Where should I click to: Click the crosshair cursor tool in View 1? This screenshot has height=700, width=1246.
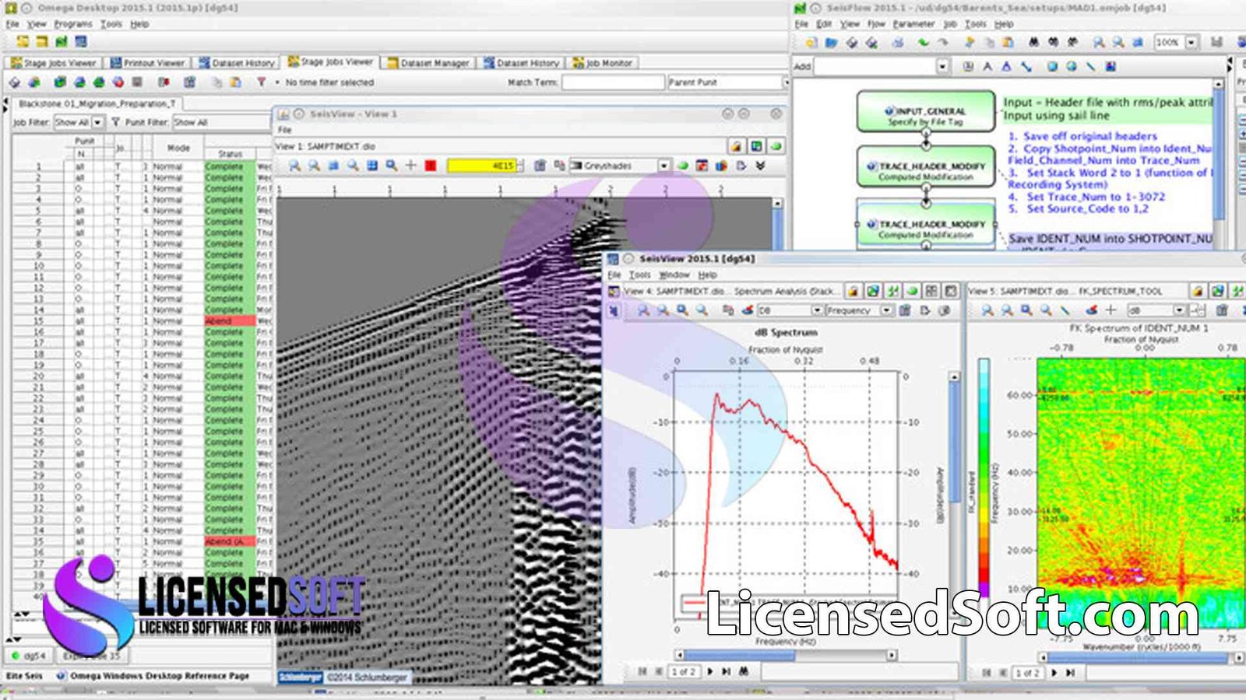coord(410,166)
